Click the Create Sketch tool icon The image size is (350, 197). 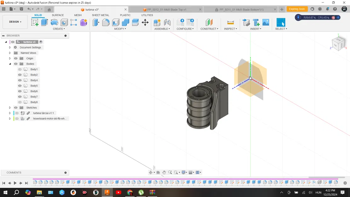[35, 22]
